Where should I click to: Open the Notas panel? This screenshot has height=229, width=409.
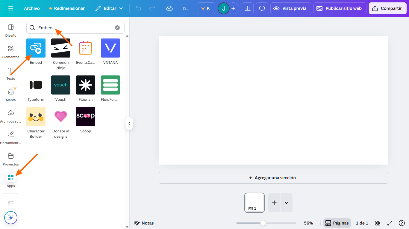144,223
